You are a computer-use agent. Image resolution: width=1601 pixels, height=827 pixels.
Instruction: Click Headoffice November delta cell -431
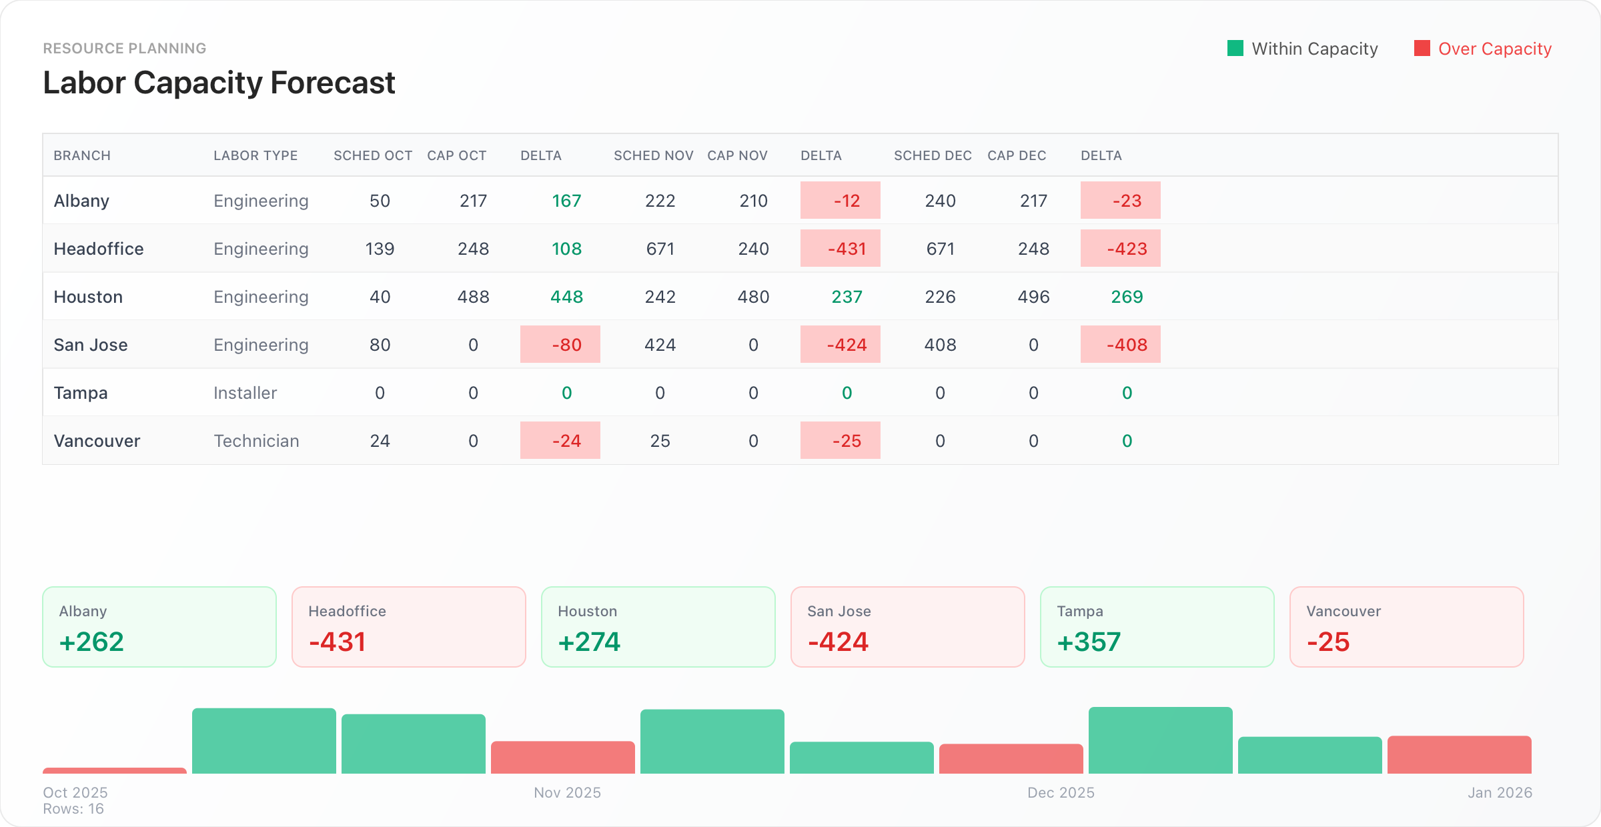[x=841, y=248]
